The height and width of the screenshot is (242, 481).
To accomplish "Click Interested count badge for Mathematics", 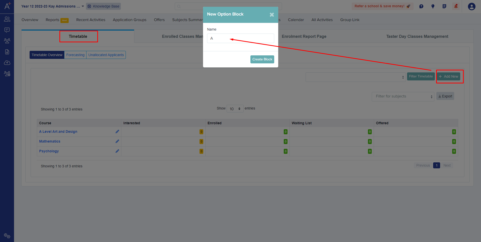I will tap(201, 142).
